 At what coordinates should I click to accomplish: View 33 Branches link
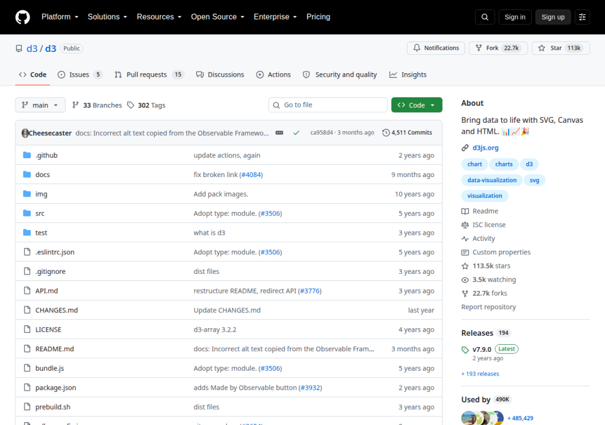97,105
